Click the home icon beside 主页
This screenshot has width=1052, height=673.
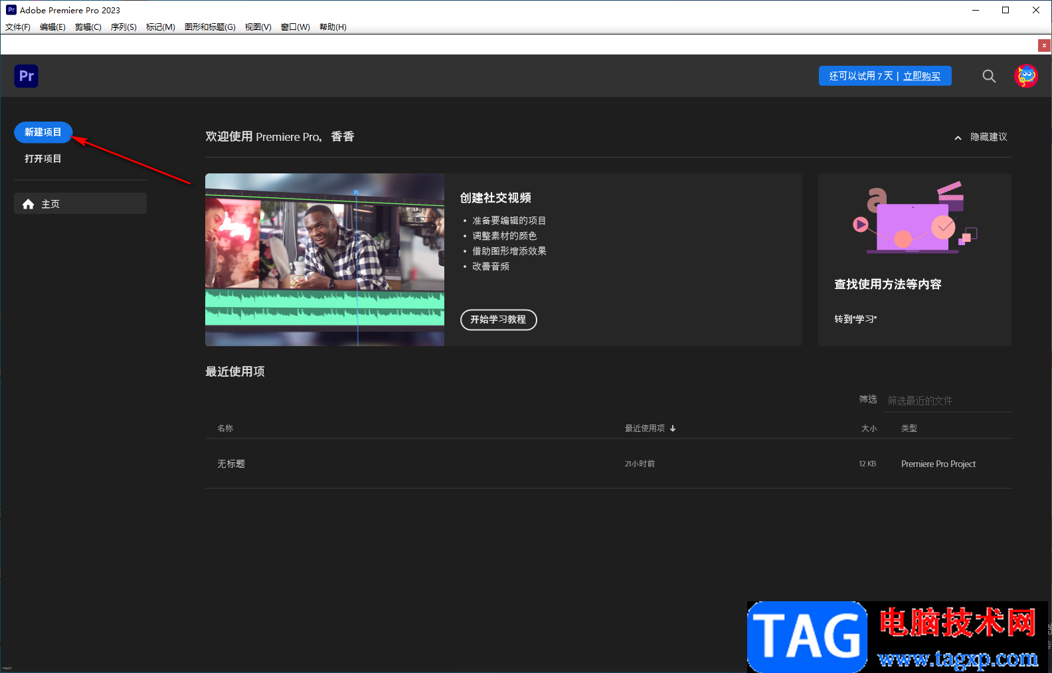click(x=28, y=204)
